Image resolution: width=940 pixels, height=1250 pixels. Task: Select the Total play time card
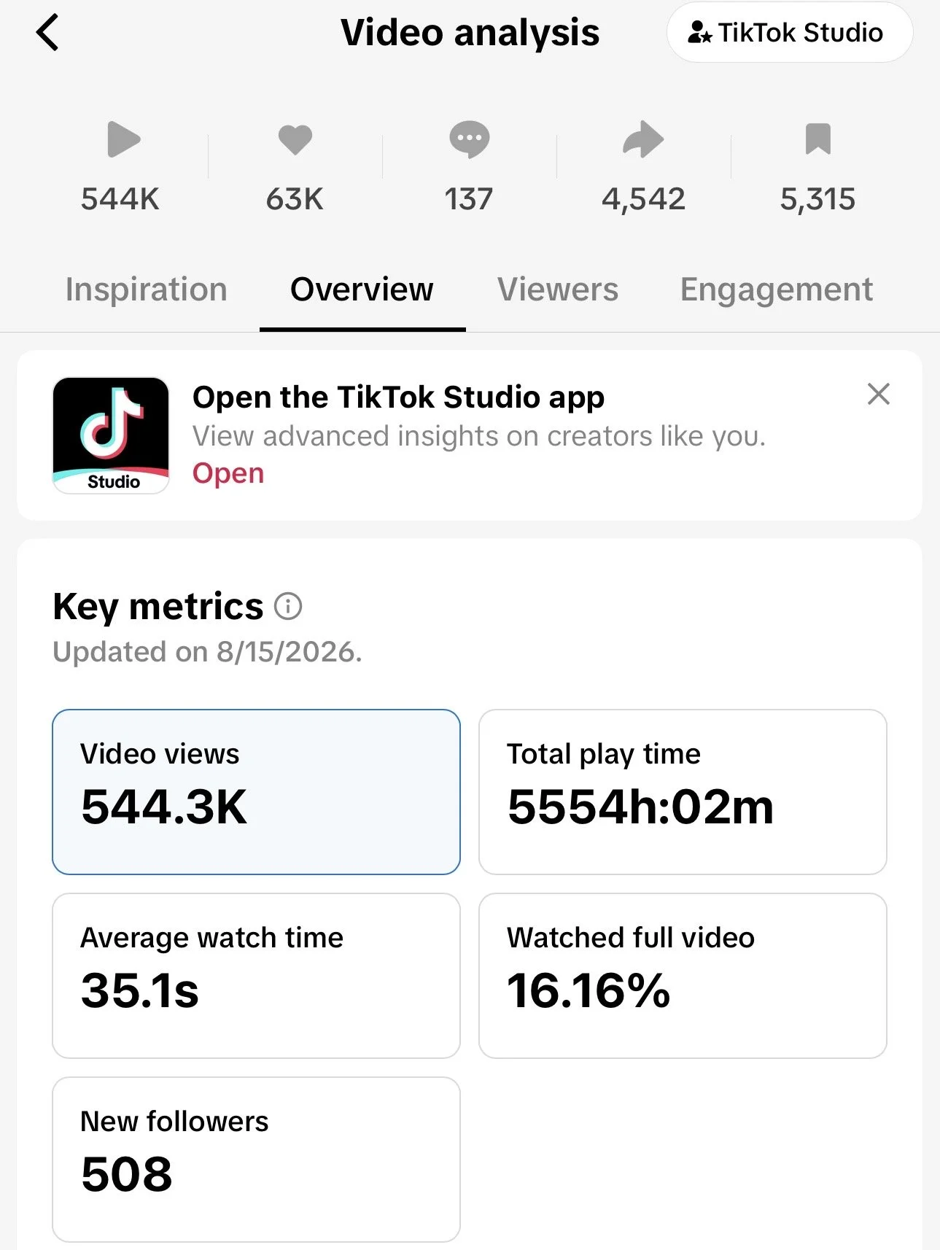pos(683,792)
